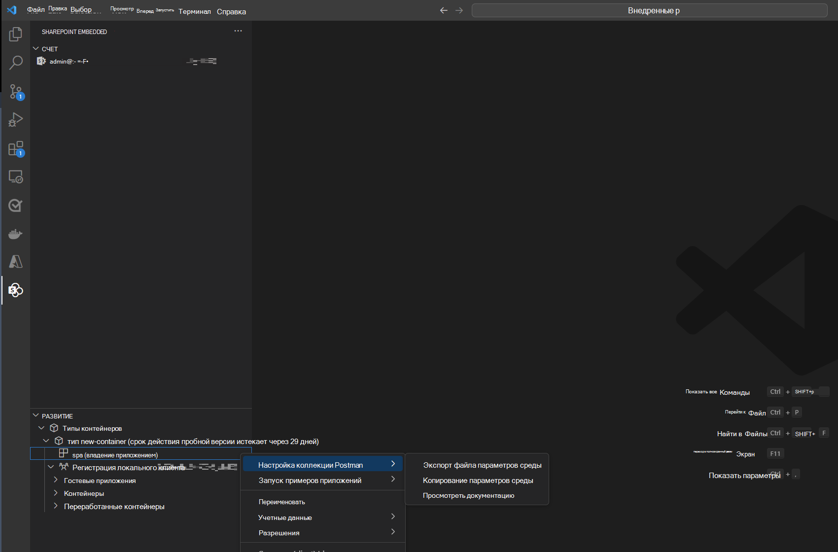The image size is (838, 552).
Task: Collapse the РАЗВИТИЕ section
Action: tap(35, 415)
